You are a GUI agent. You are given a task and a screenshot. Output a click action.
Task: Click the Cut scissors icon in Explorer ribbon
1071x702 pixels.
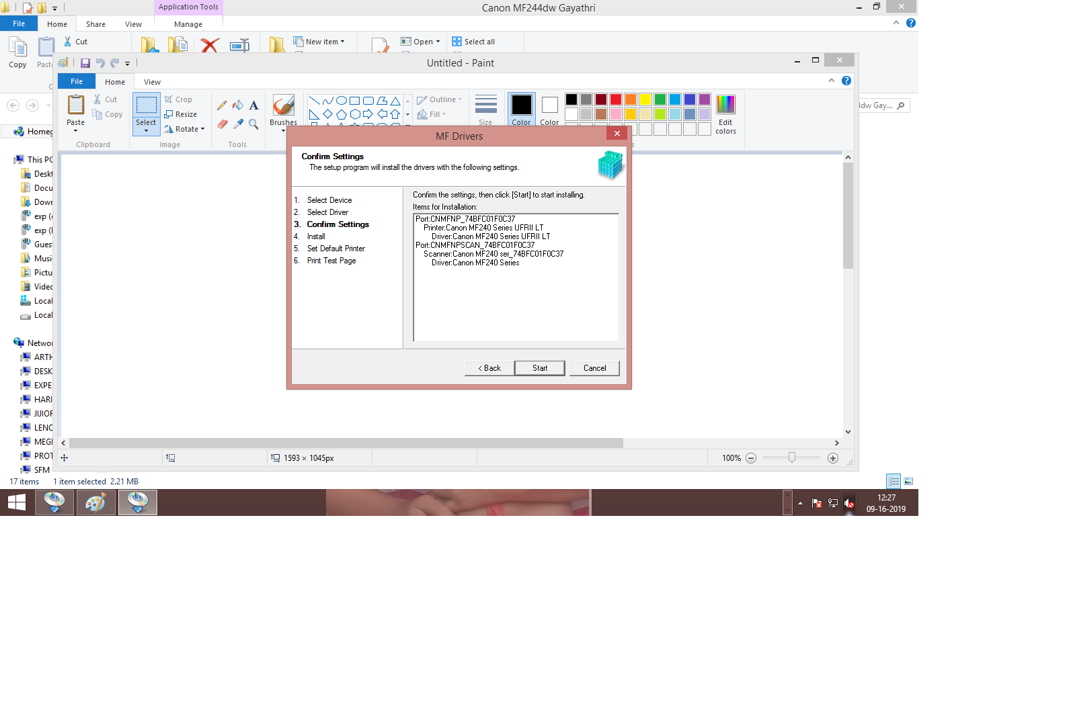68,42
